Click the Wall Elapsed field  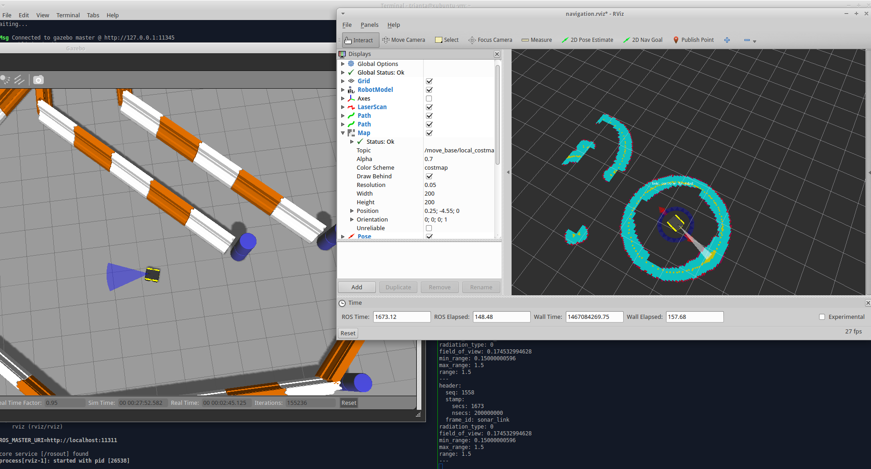pos(695,317)
